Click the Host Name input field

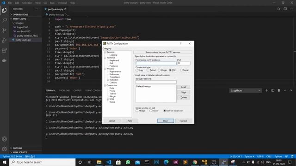[156, 64]
